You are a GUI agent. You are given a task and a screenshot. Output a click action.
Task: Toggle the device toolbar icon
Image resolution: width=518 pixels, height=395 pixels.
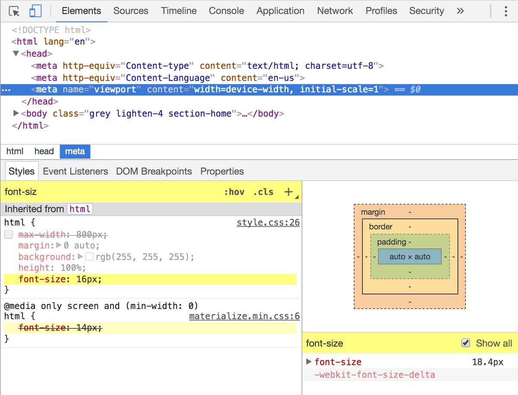[35, 11]
